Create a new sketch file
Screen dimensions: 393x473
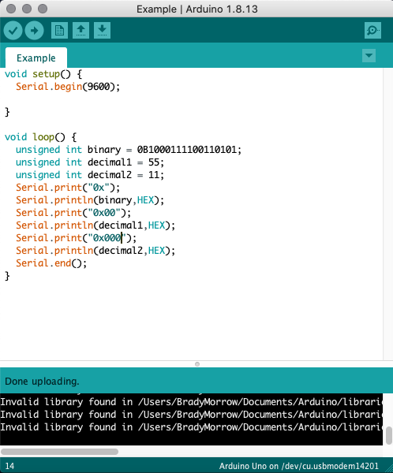click(x=59, y=31)
